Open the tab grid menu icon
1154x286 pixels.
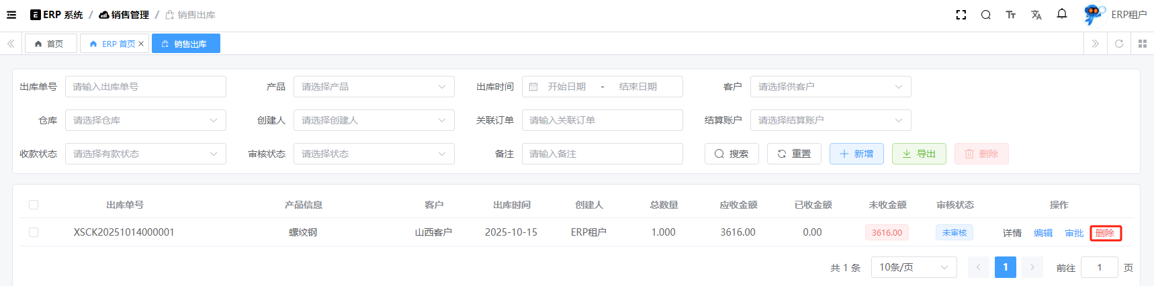(x=1142, y=44)
